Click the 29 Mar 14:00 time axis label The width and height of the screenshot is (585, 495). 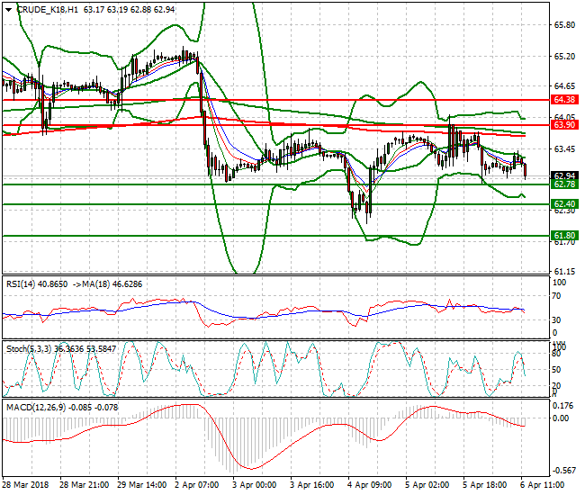(x=142, y=485)
